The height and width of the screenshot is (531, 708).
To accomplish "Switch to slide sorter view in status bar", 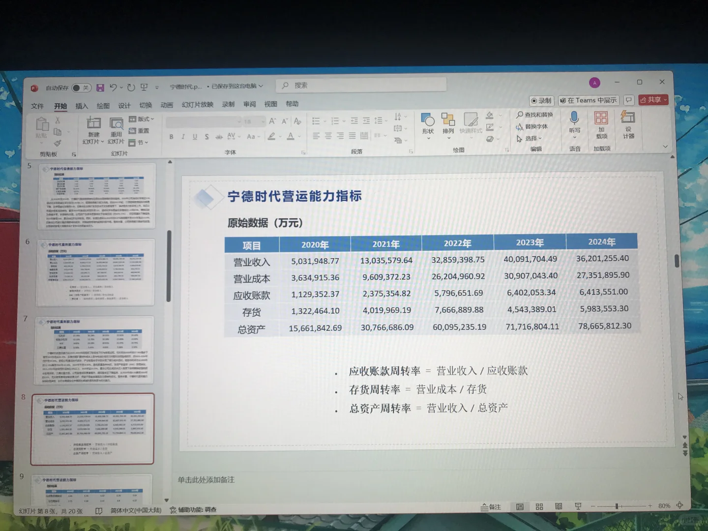I will coord(539,506).
